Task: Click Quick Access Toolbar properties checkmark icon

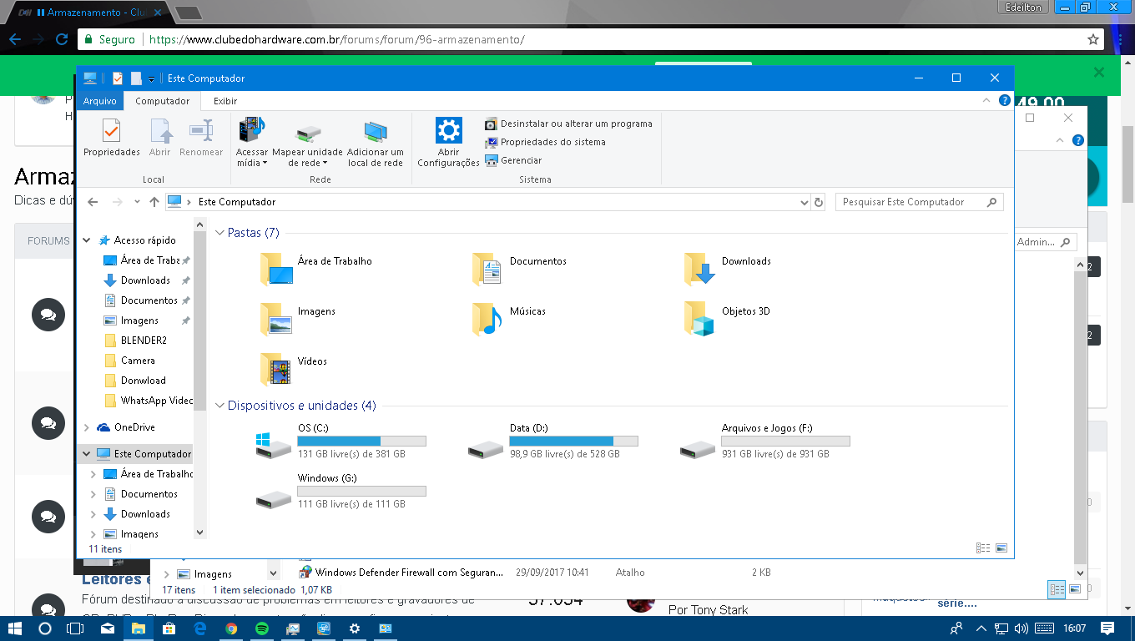Action: tap(117, 78)
